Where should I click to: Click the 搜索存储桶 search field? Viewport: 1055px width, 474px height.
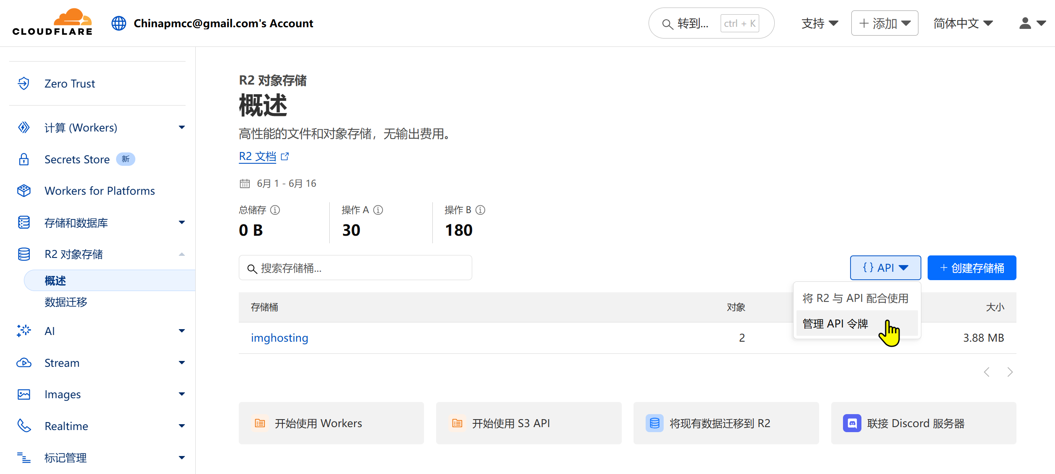click(x=355, y=268)
